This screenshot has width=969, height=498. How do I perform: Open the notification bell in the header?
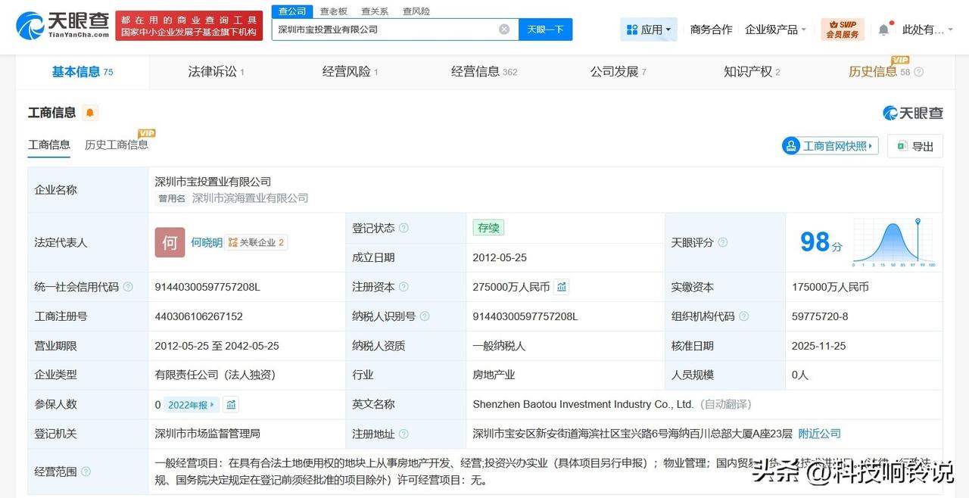883,30
